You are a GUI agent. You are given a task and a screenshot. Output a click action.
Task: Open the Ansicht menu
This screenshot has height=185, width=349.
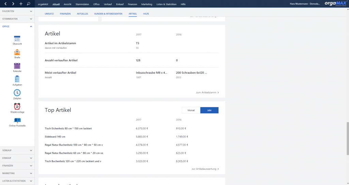(x=67, y=4)
